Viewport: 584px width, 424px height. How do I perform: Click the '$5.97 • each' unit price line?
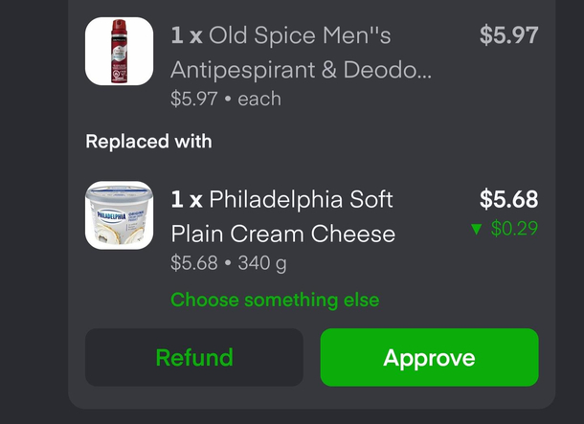[226, 99]
